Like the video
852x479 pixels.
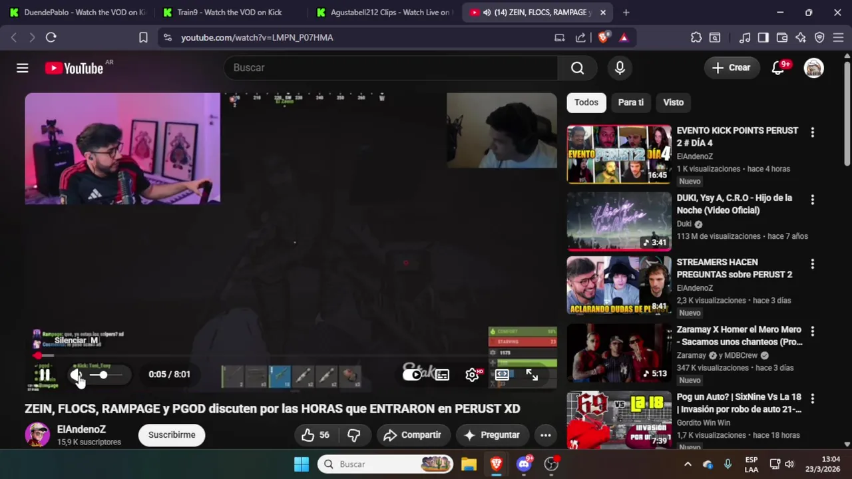coord(316,435)
